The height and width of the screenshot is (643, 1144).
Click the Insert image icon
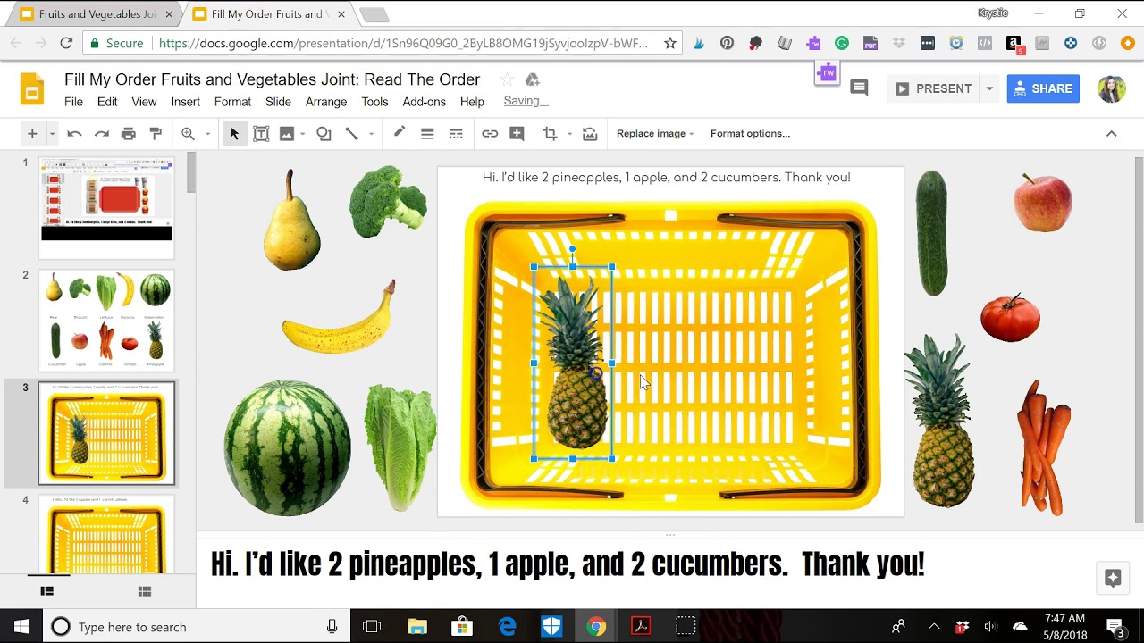(287, 134)
